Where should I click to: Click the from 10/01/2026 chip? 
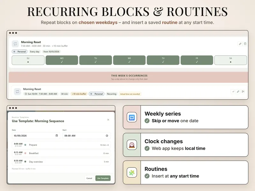tap(51, 52)
